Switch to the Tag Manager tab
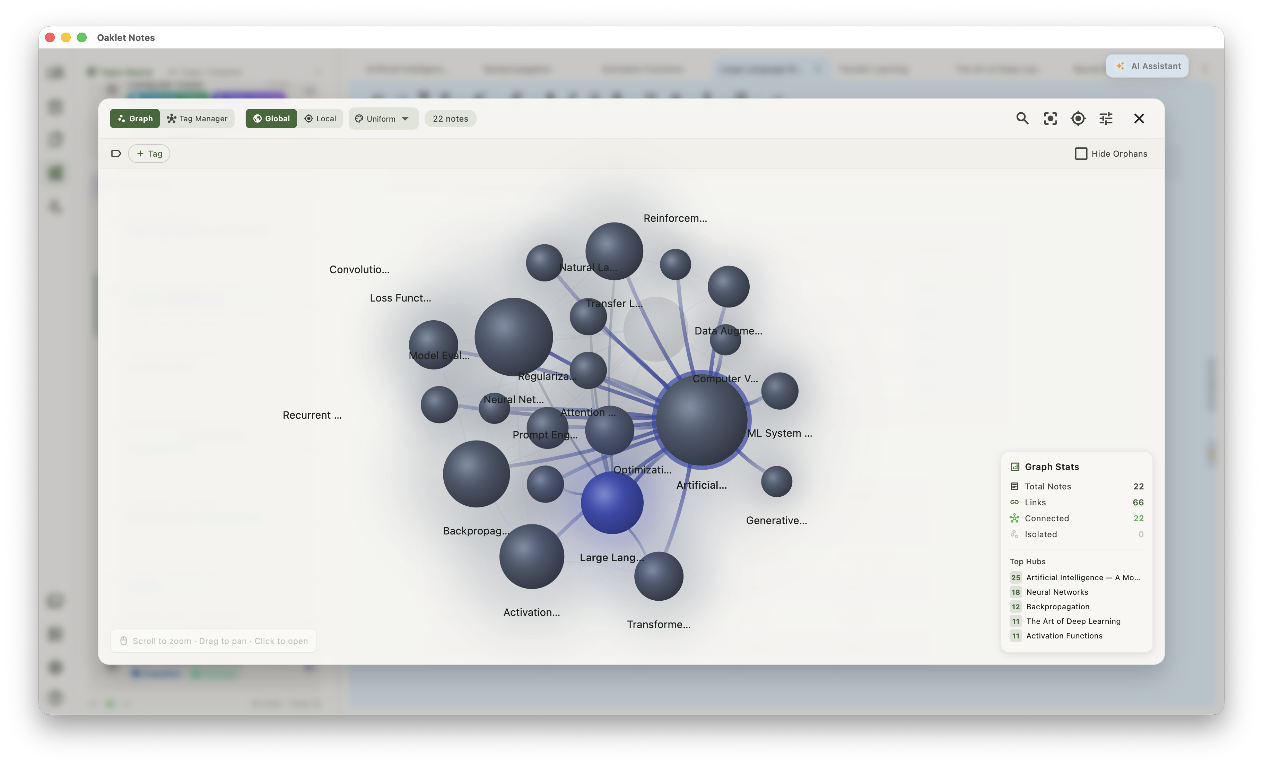 click(x=197, y=119)
